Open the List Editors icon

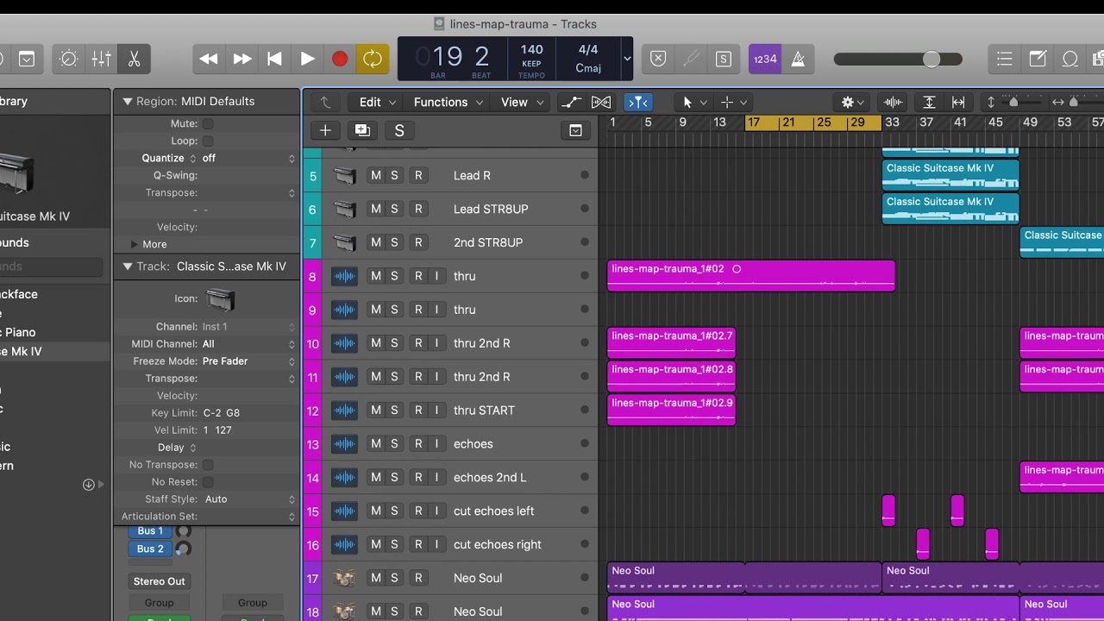click(1005, 59)
